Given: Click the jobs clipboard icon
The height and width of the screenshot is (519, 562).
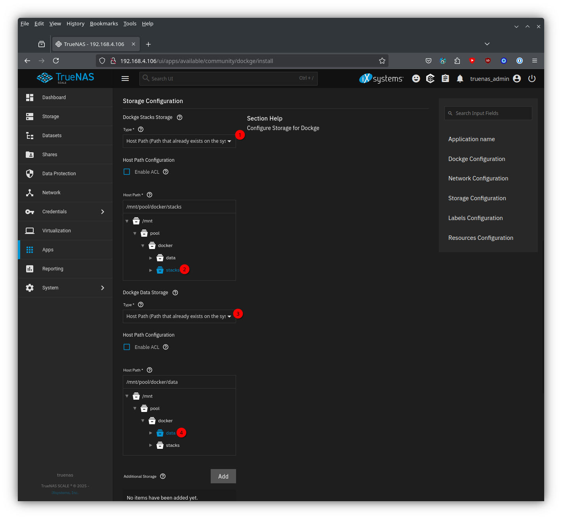Looking at the screenshot, I should (445, 79).
